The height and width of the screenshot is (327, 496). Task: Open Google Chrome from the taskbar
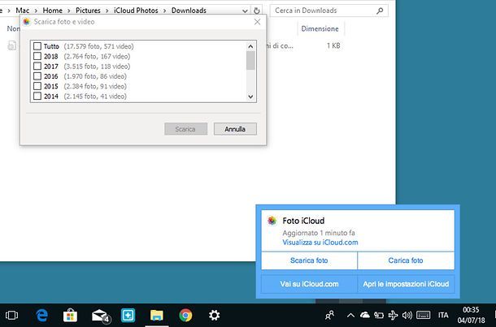[185, 316]
